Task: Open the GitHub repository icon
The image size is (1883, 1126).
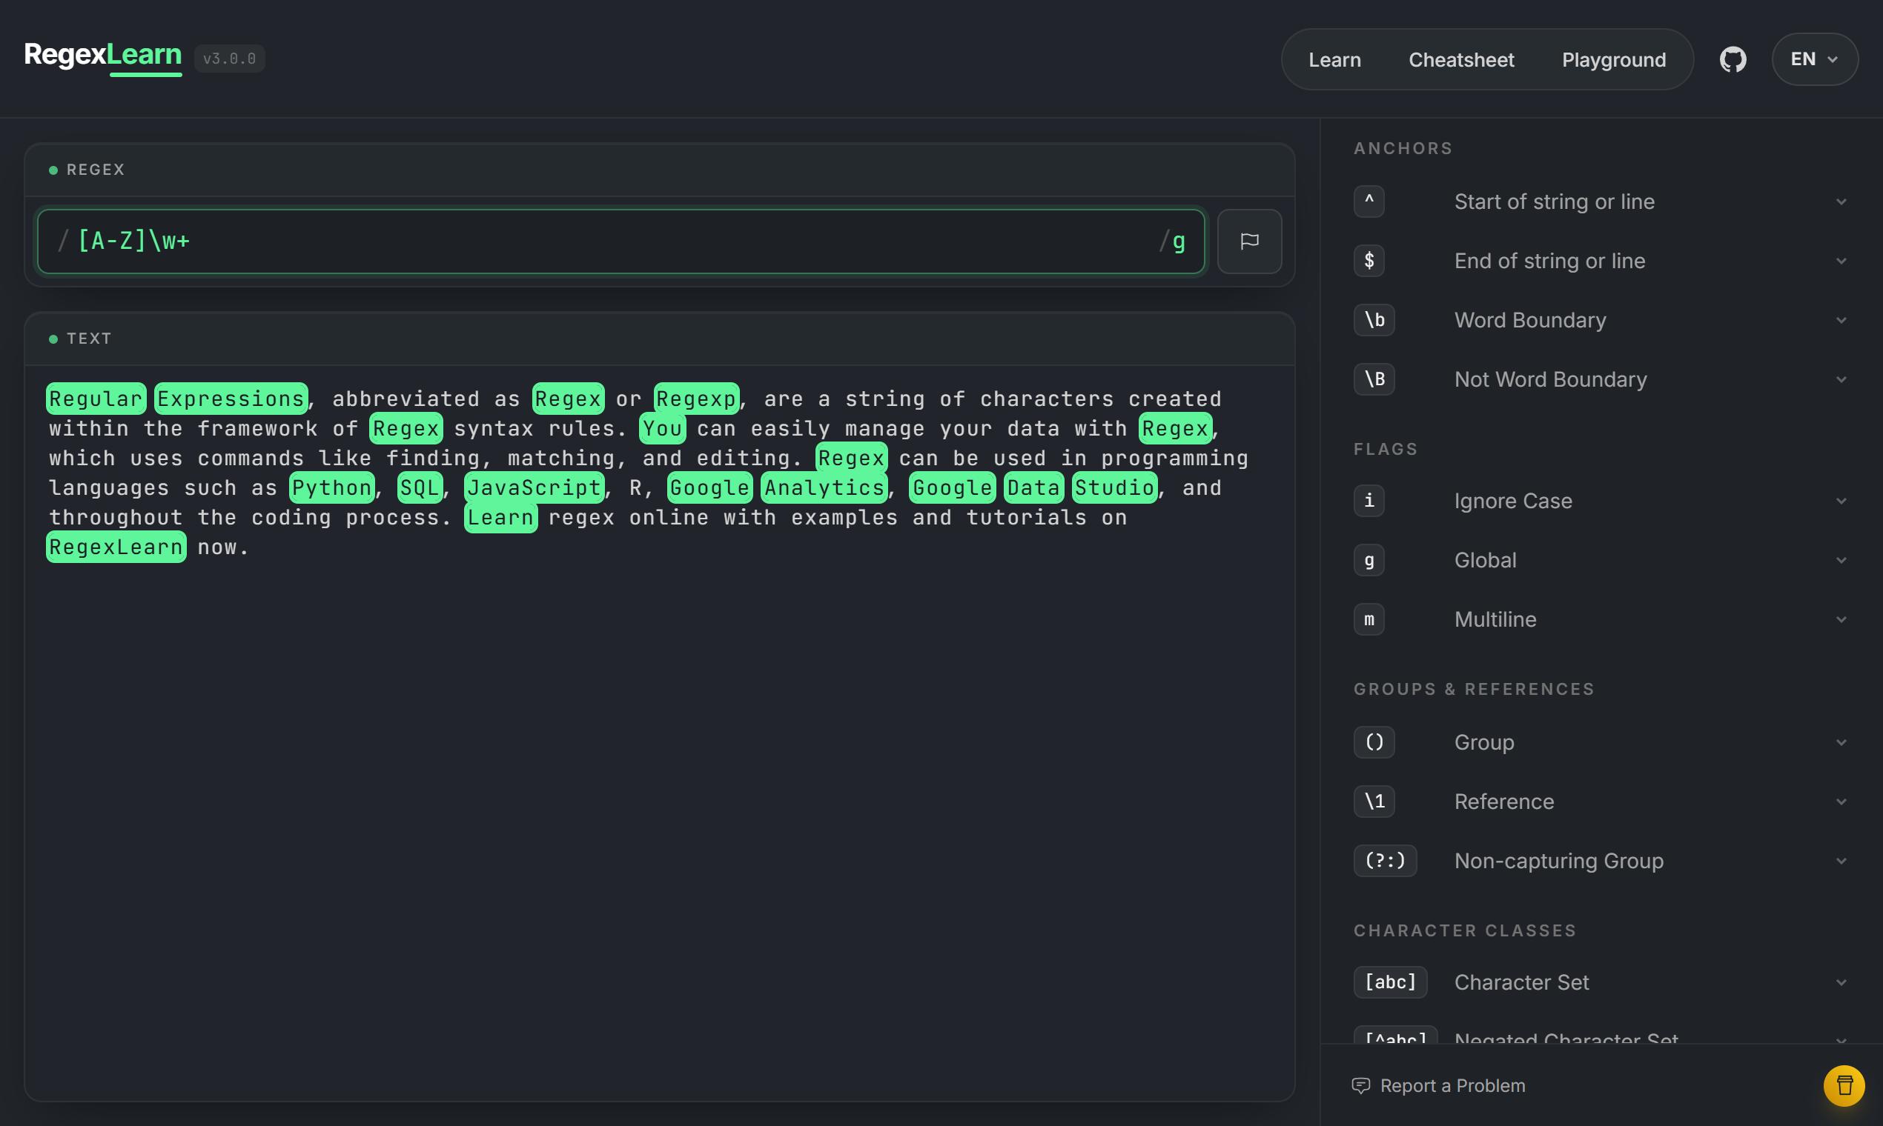Action: tap(1733, 59)
